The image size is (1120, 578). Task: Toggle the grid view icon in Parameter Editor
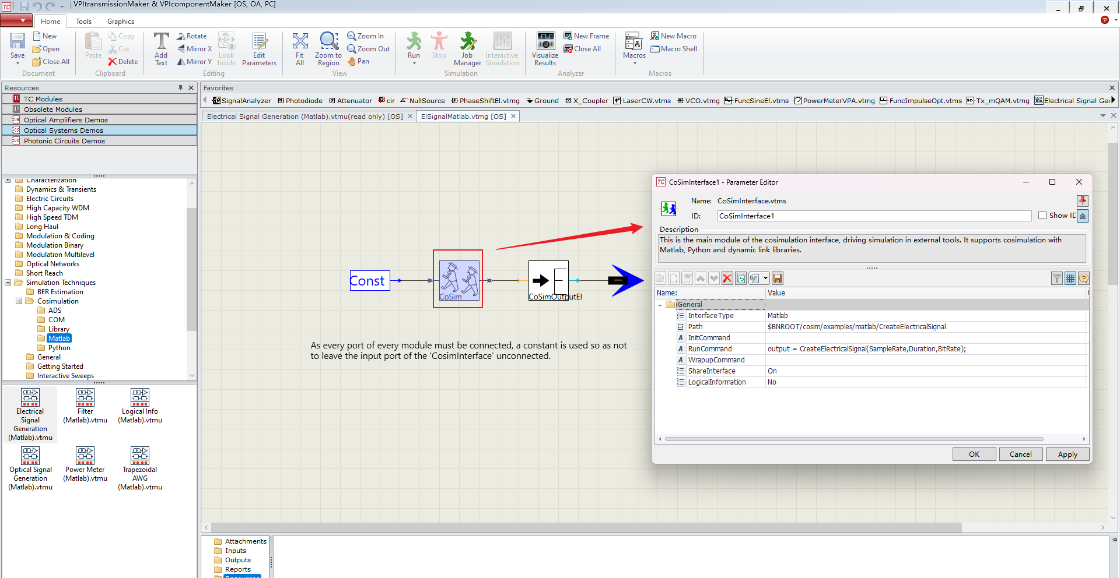coord(1070,279)
